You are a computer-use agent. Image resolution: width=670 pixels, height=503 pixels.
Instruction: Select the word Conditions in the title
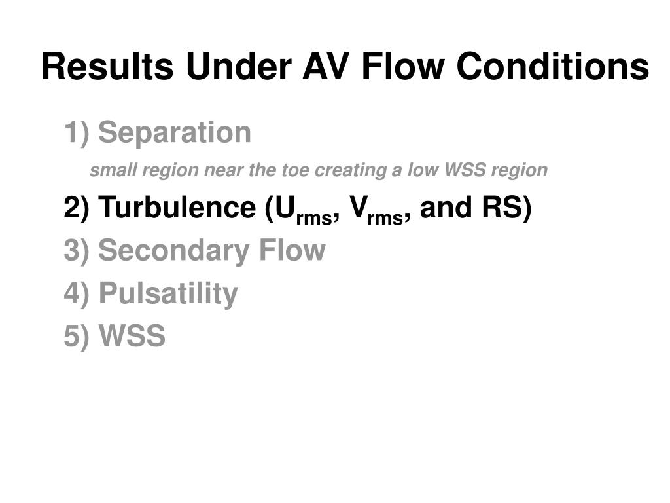pos(553,66)
